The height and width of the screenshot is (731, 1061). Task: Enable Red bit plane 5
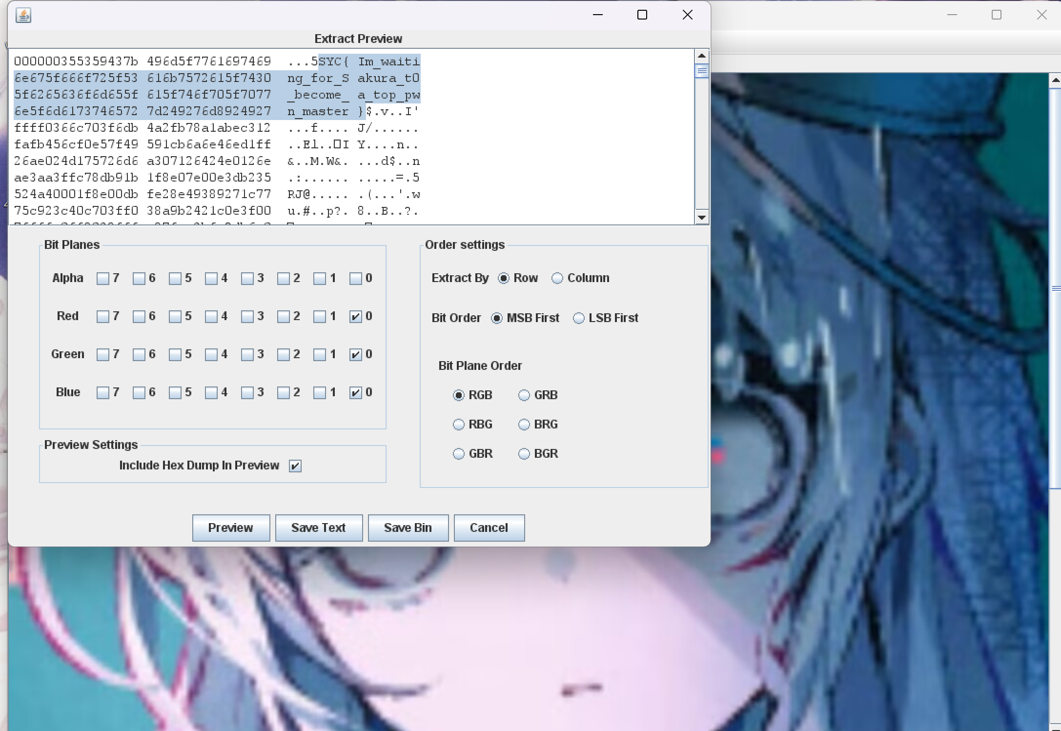175,317
